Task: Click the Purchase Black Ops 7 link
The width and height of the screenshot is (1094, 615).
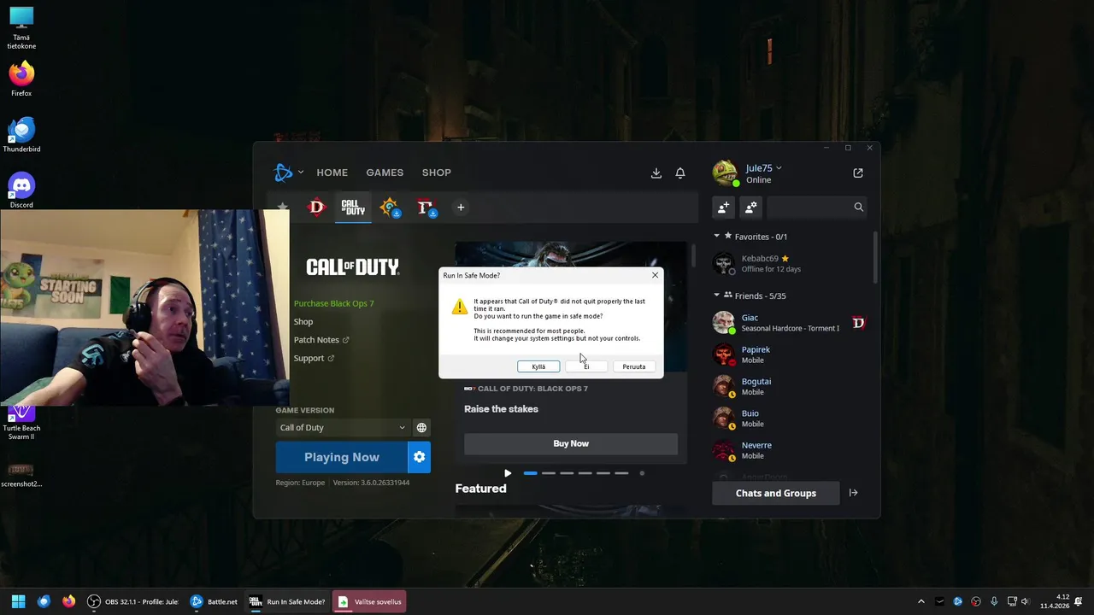Action: [333, 303]
